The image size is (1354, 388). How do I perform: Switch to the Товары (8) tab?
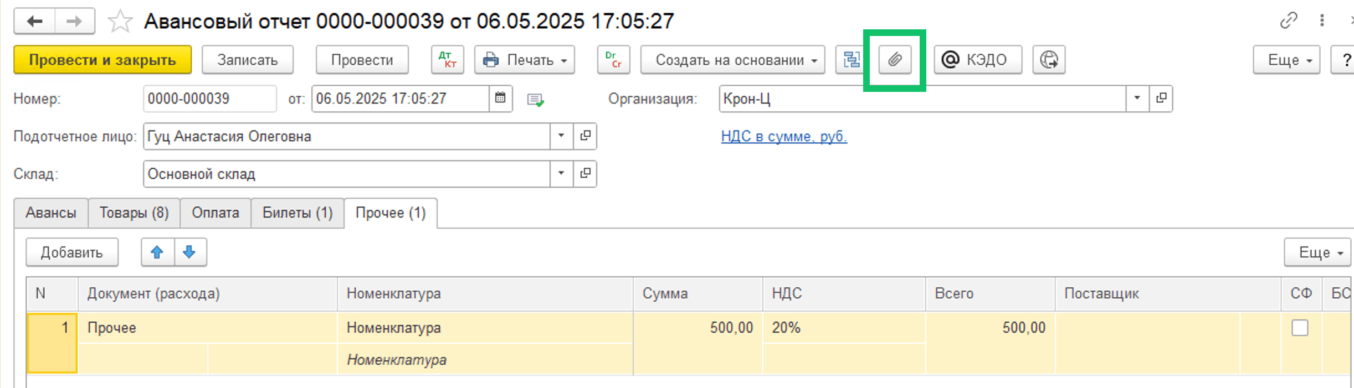tap(134, 213)
